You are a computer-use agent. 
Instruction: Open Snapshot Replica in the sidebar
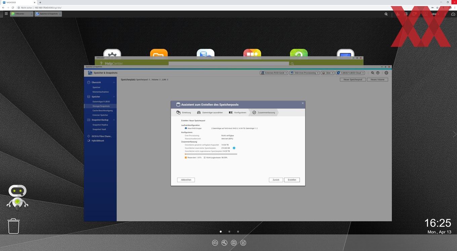click(x=100, y=125)
